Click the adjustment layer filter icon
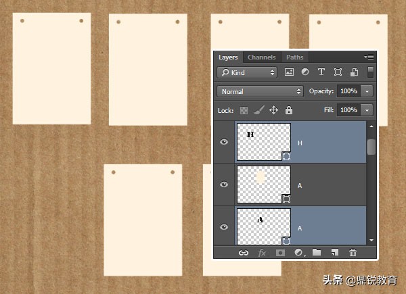 pos(305,72)
